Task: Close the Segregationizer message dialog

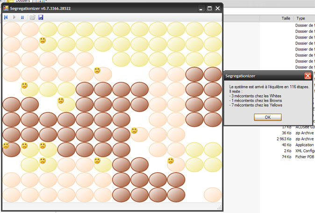Action: point(308,76)
